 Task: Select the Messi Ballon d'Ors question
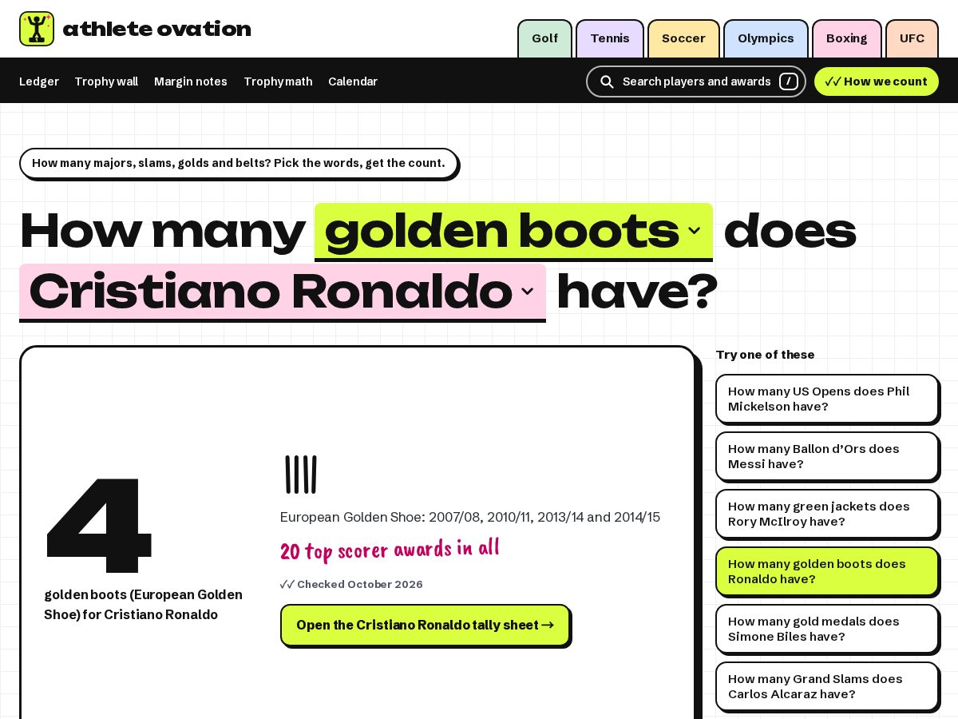tap(827, 456)
